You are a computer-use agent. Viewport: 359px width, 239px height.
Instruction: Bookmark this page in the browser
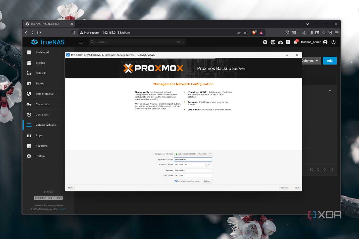[73, 33]
